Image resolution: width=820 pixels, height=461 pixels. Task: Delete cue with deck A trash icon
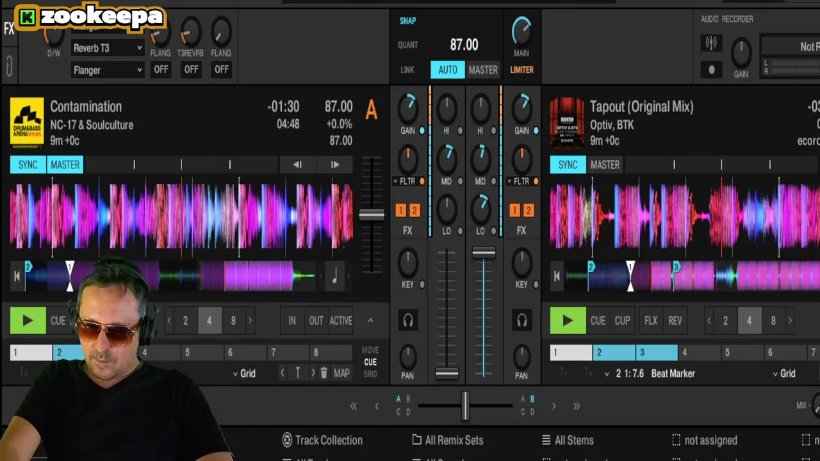point(324,373)
